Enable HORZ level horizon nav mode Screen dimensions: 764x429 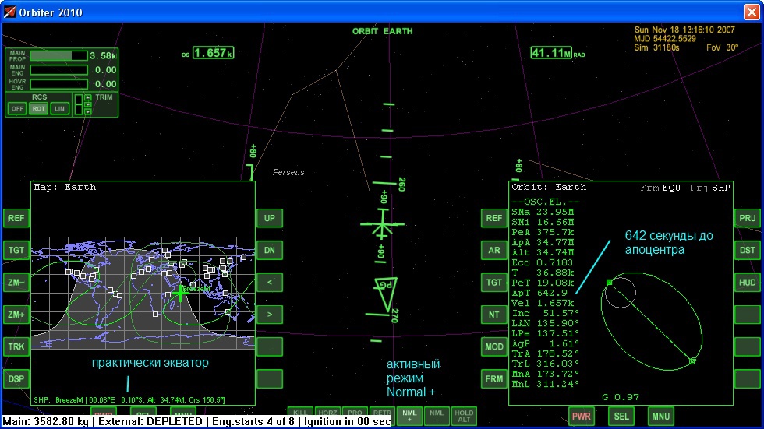(327, 412)
